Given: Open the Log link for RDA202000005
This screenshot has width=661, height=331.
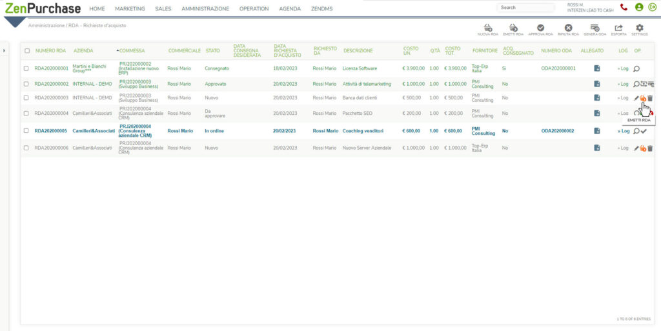Looking at the screenshot, I should click(x=623, y=131).
